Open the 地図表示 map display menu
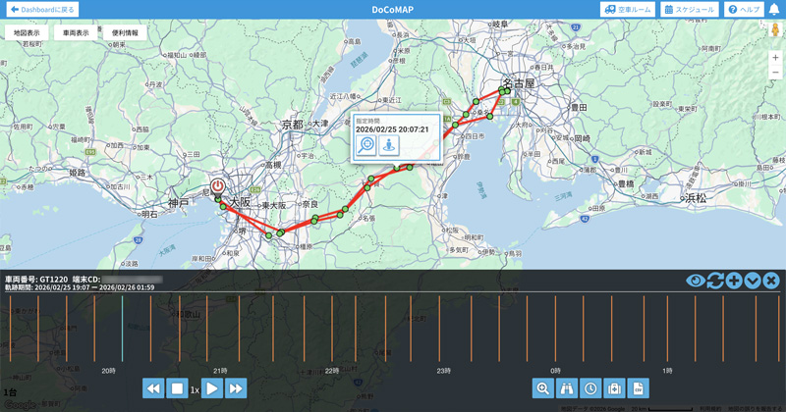 (27, 32)
